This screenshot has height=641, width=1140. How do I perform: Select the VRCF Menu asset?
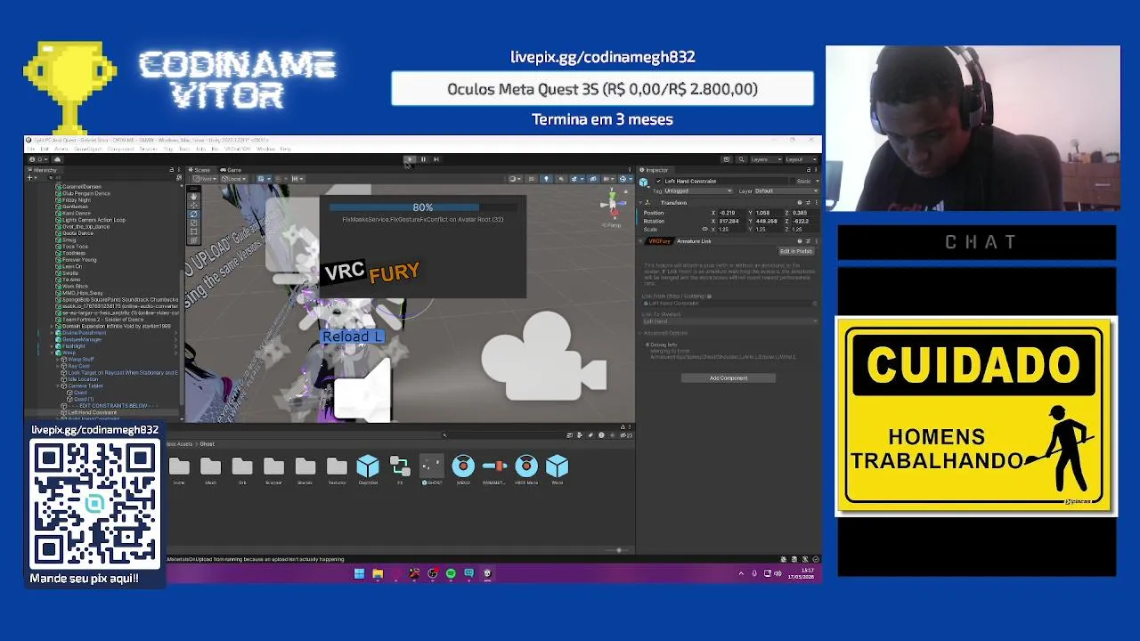(x=525, y=471)
